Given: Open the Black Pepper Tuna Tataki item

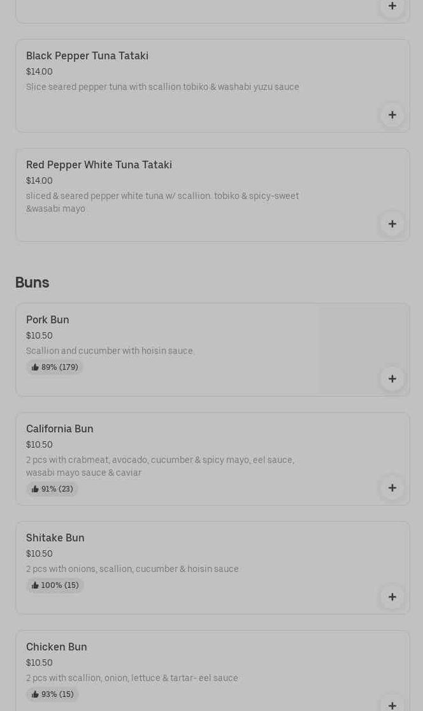Looking at the screenshot, I should click(x=87, y=56).
